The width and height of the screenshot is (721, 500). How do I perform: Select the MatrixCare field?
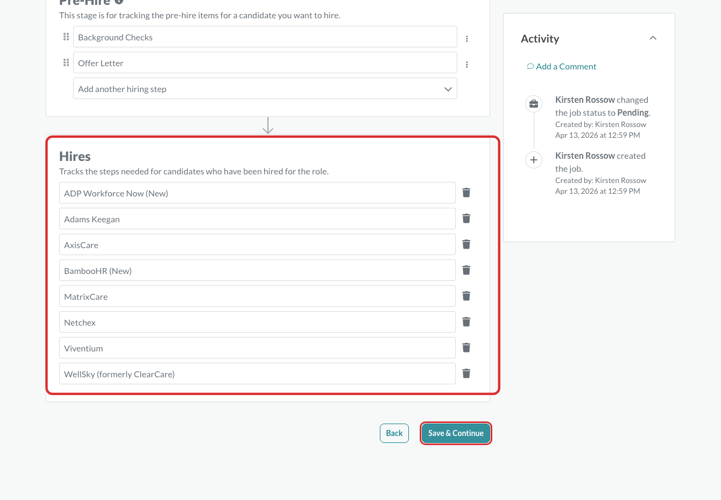pos(257,297)
